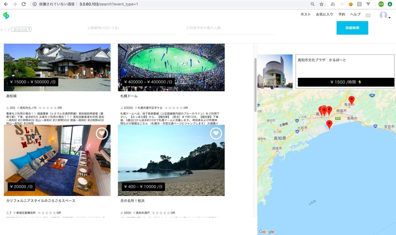Open the 桂浜 beach listing photo

coord(171,160)
